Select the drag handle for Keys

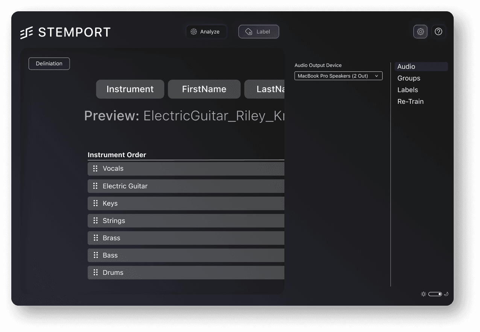[95, 203]
